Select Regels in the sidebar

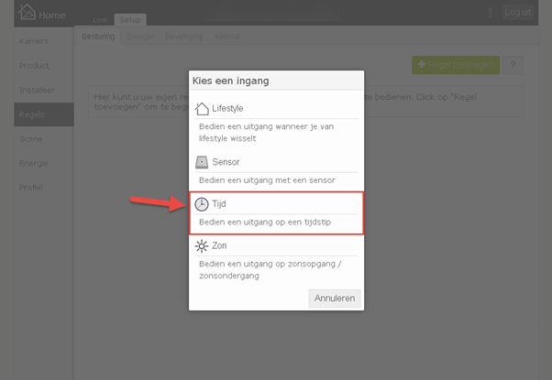click(x=44, y=114)
